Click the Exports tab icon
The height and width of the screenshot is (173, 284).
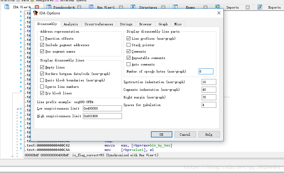260,7
